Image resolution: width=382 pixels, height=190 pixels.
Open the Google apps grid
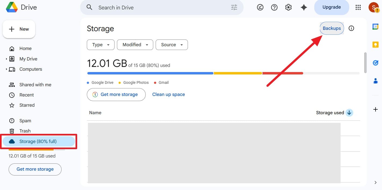(358, 8)
